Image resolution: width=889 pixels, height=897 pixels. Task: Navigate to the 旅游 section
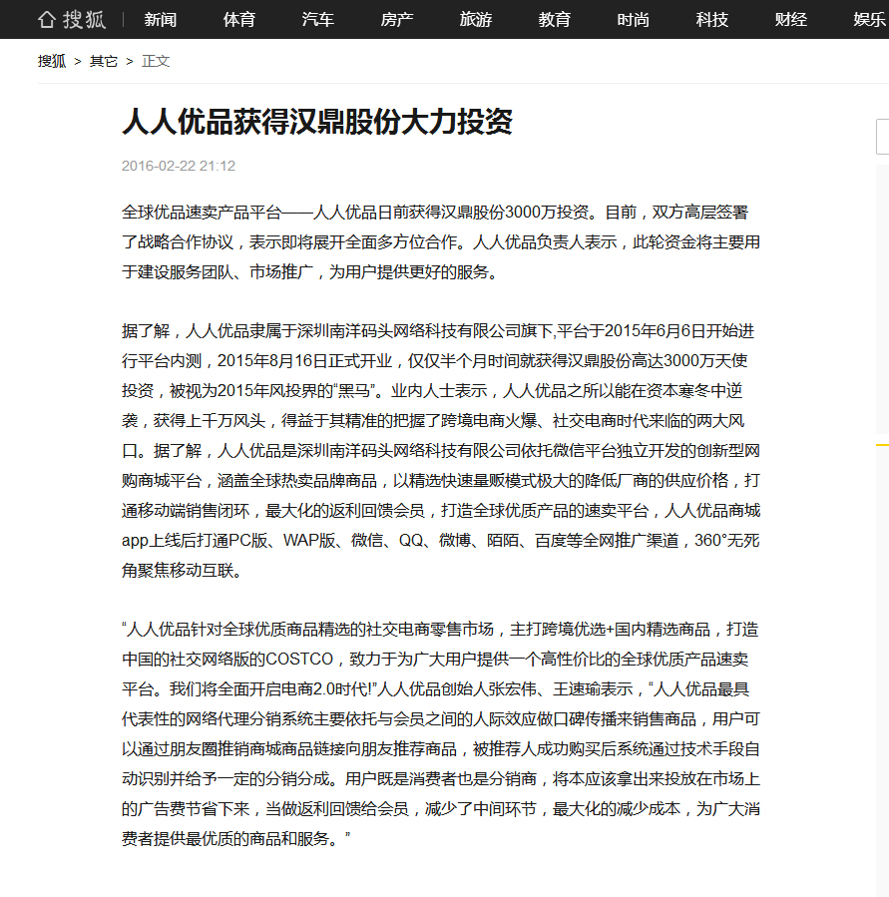tap(475, 19)
